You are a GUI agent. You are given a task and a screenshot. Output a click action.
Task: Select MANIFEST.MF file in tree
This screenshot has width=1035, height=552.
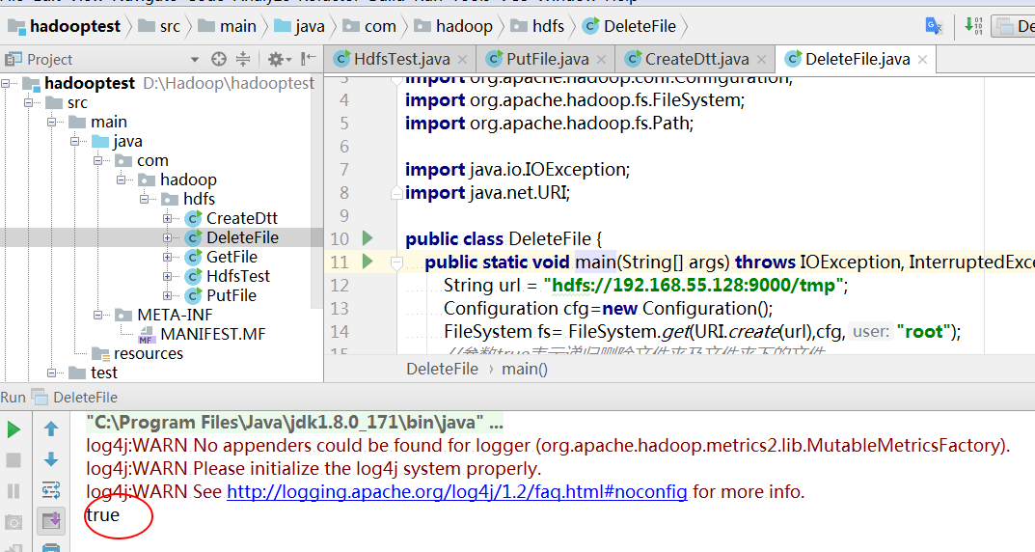[x=212, y=334]
